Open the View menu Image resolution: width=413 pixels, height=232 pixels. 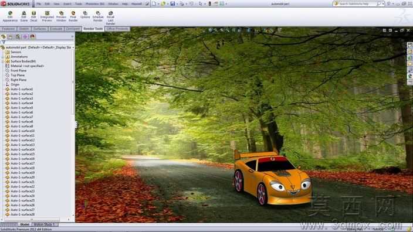coord(56,4)
